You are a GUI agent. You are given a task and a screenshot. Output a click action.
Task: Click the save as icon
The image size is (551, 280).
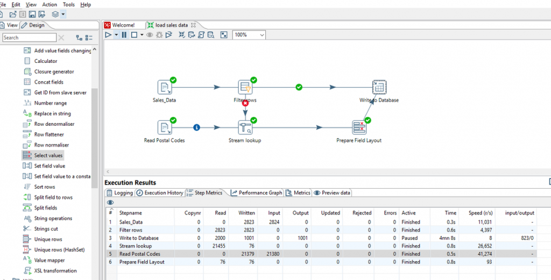click(x=42, y=14)
